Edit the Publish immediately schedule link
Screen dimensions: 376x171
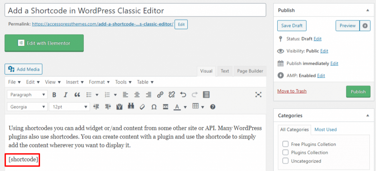334,64
